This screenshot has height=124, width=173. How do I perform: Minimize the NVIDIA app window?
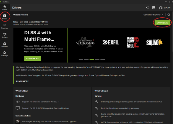pyautogui.click(x=166, y=2)
